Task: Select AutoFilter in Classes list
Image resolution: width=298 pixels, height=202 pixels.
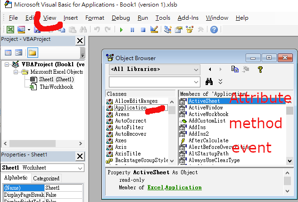Action: [129, 127]
